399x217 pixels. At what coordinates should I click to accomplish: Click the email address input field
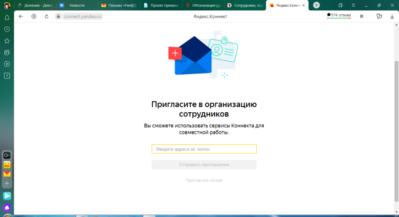pyautogui.click(x=204, y=149)
